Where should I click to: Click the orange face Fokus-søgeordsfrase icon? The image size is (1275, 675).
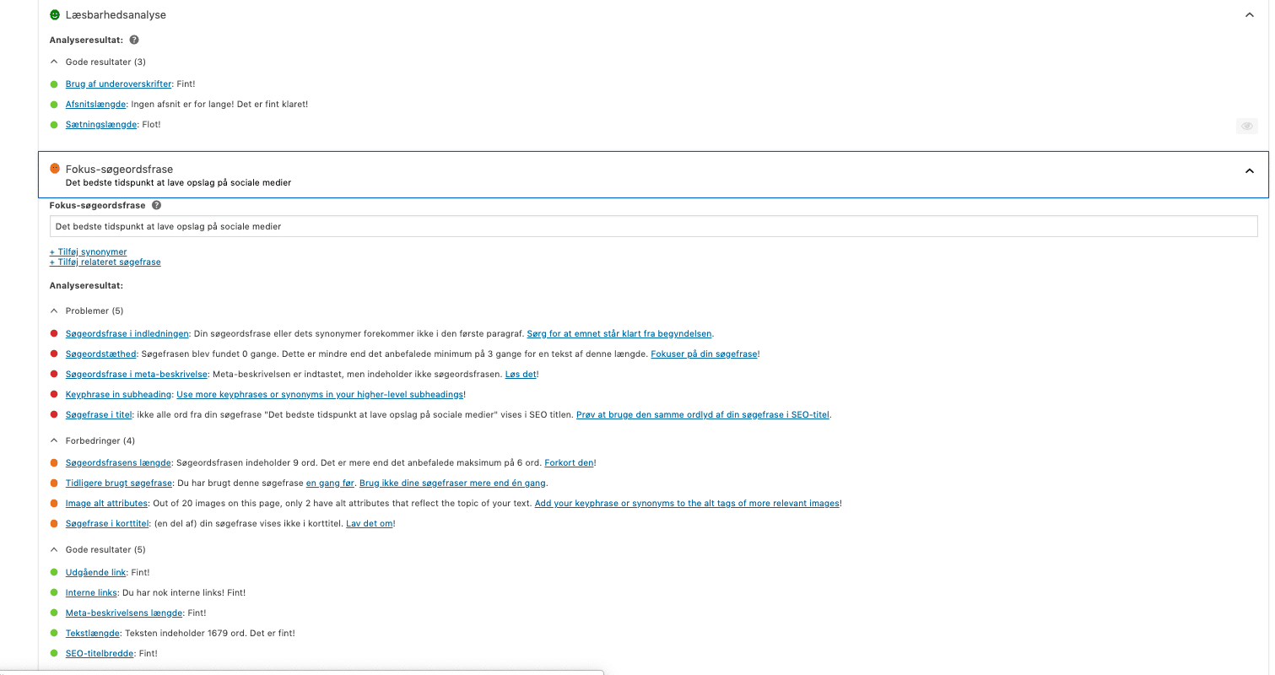pyautogui.click(x=55, y=169)
